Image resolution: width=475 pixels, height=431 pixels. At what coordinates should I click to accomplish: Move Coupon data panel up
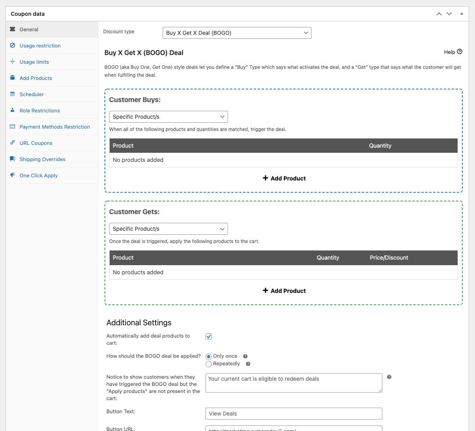(439, 14)
